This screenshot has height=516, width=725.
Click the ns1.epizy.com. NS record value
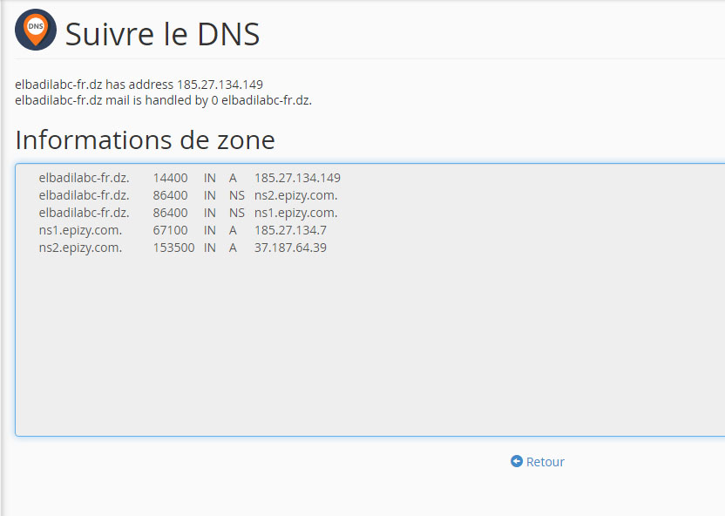point(295,213)
